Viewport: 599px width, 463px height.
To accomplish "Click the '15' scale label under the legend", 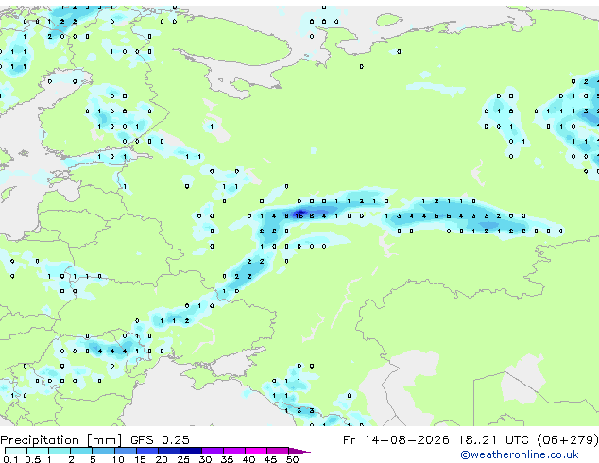I will click(140, 459).
